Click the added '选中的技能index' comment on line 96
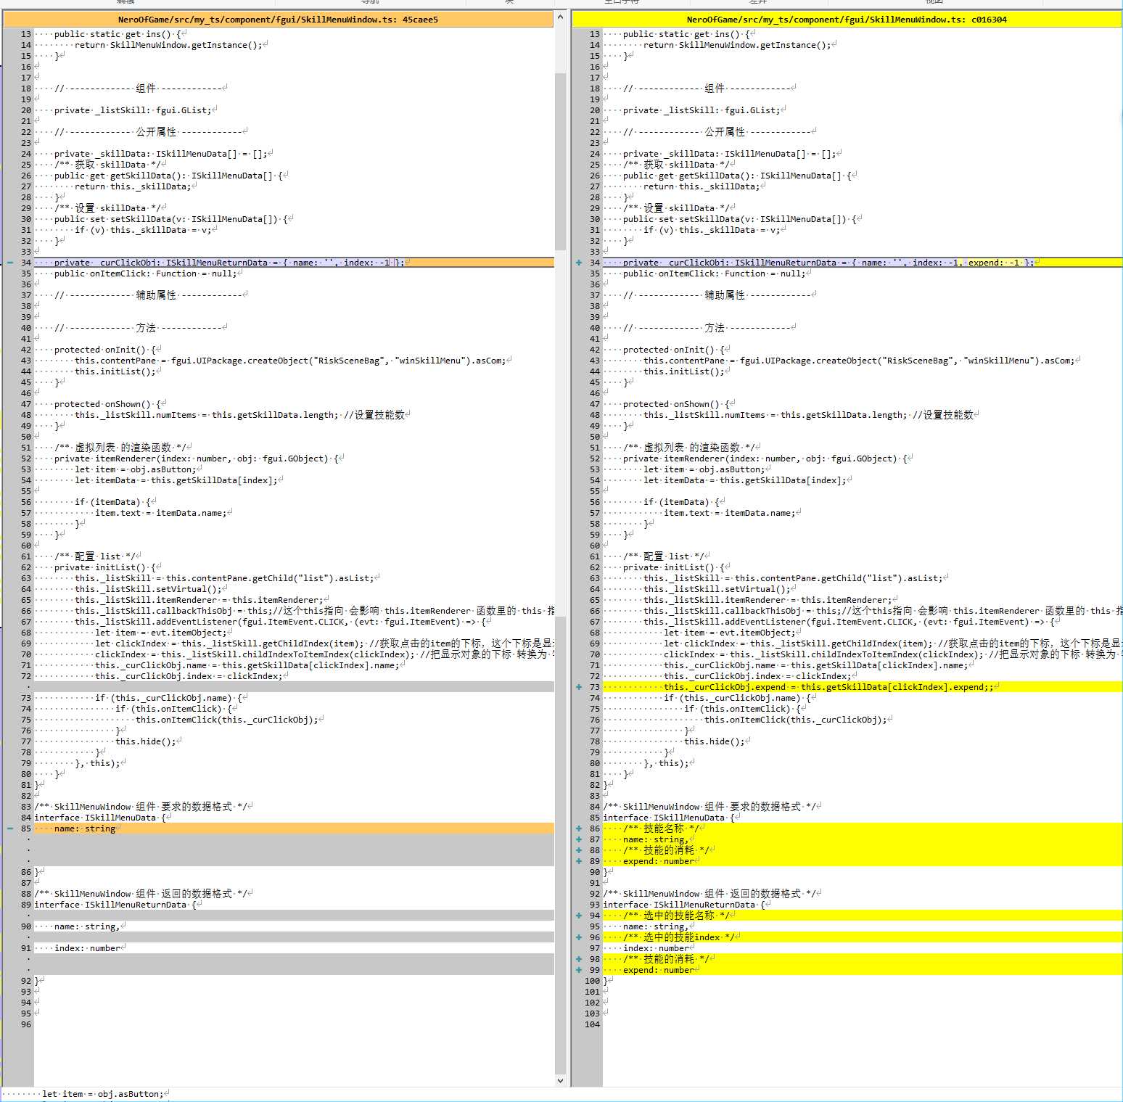Viewport: 1123px width, 1102px height. pos(863,937)
